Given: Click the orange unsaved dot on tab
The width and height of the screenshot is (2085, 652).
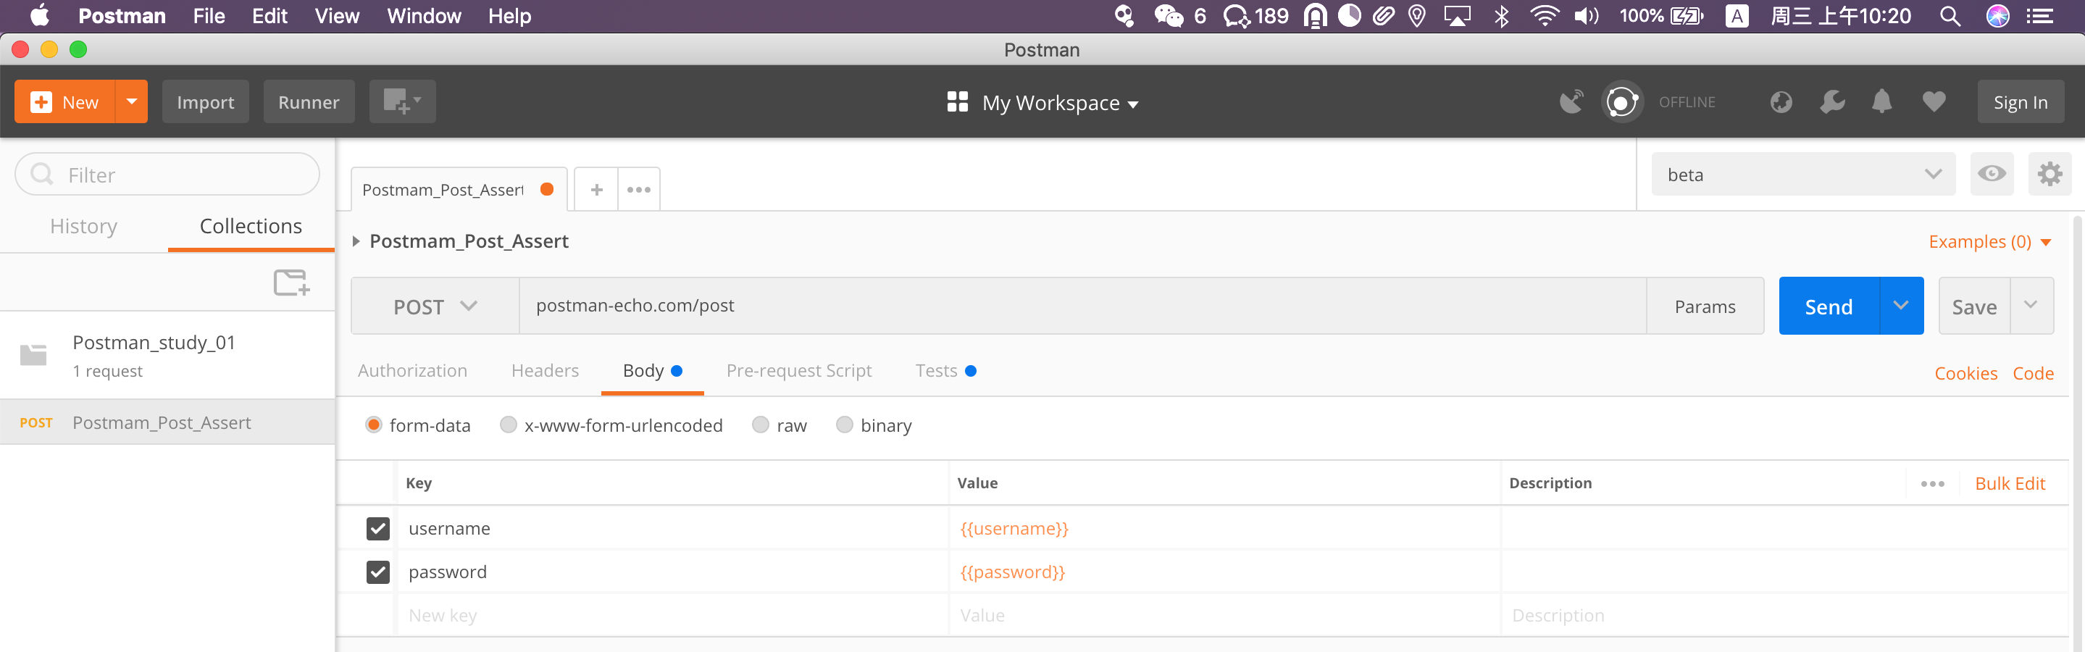Looking at the screenshot, I should tap(547, 189).
